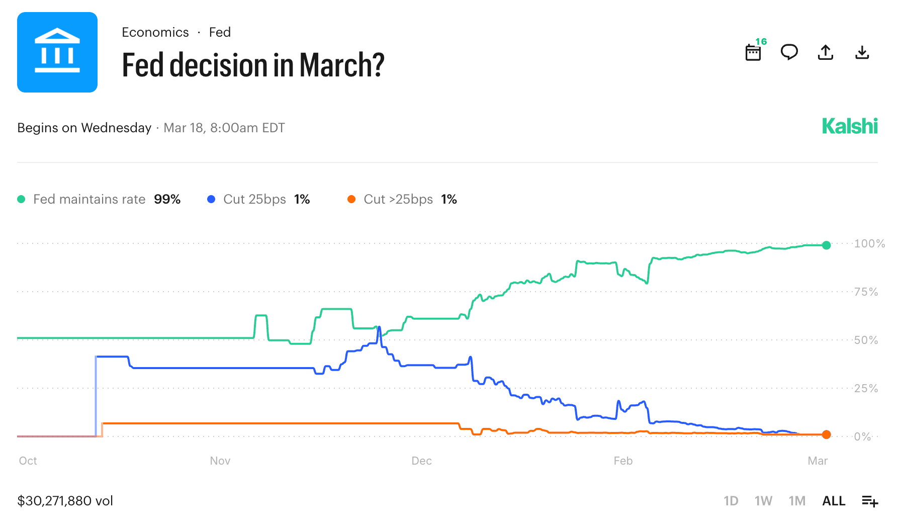Click the green endpoint dot on chart
The image size is (900, 531).
pos(827,245)
